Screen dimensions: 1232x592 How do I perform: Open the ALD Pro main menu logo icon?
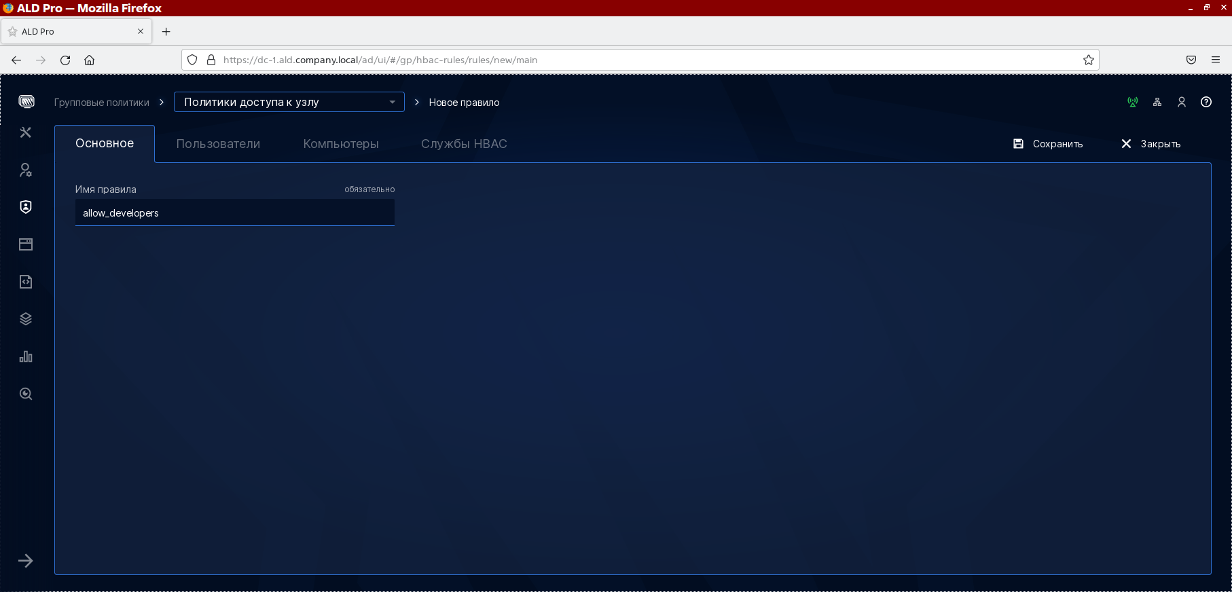(26, 102)
